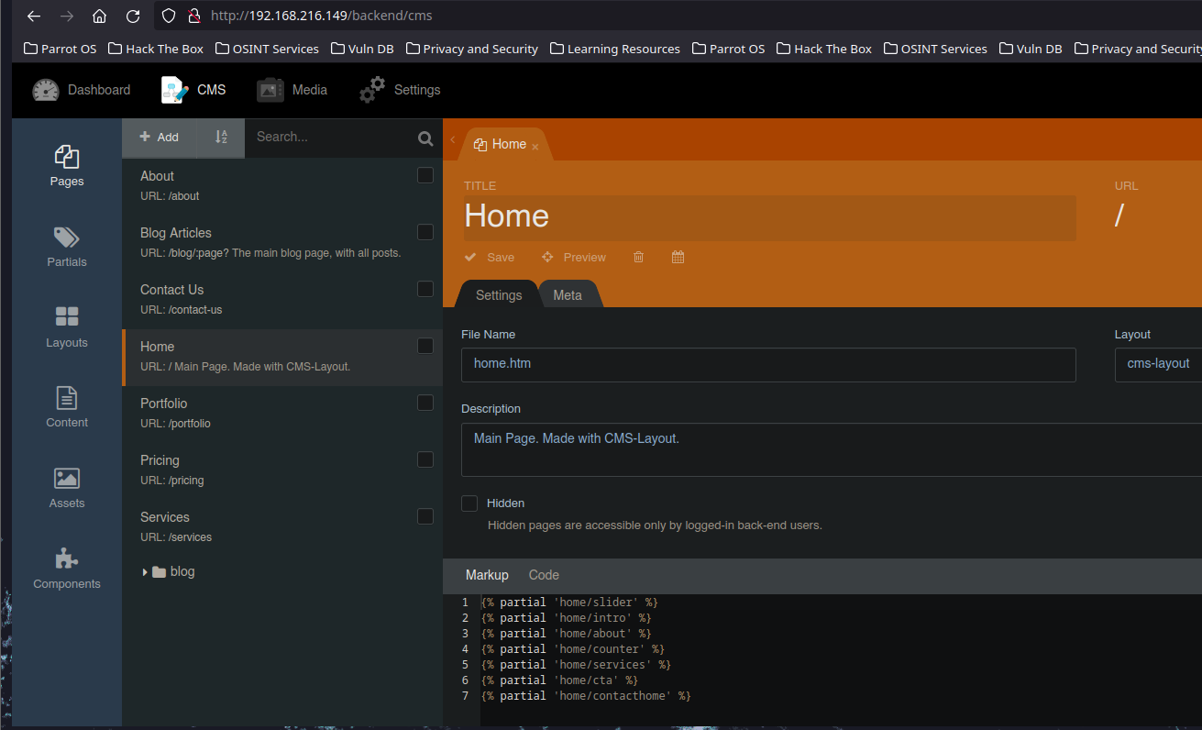Open the first Parrot OS bookmark folder
This screenshot has width=1202, height=730.
[x=60, y=49]
